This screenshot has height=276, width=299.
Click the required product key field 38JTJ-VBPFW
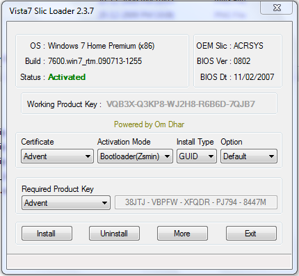(196, 202)
